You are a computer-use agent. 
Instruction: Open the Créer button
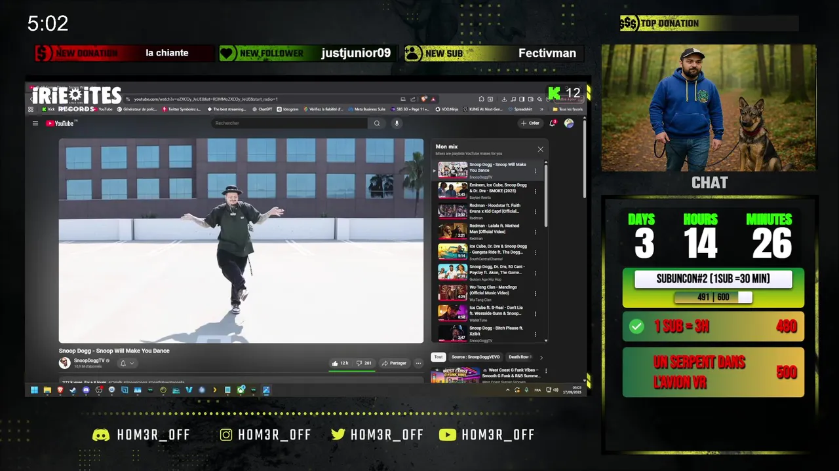[x=530, y=123]
